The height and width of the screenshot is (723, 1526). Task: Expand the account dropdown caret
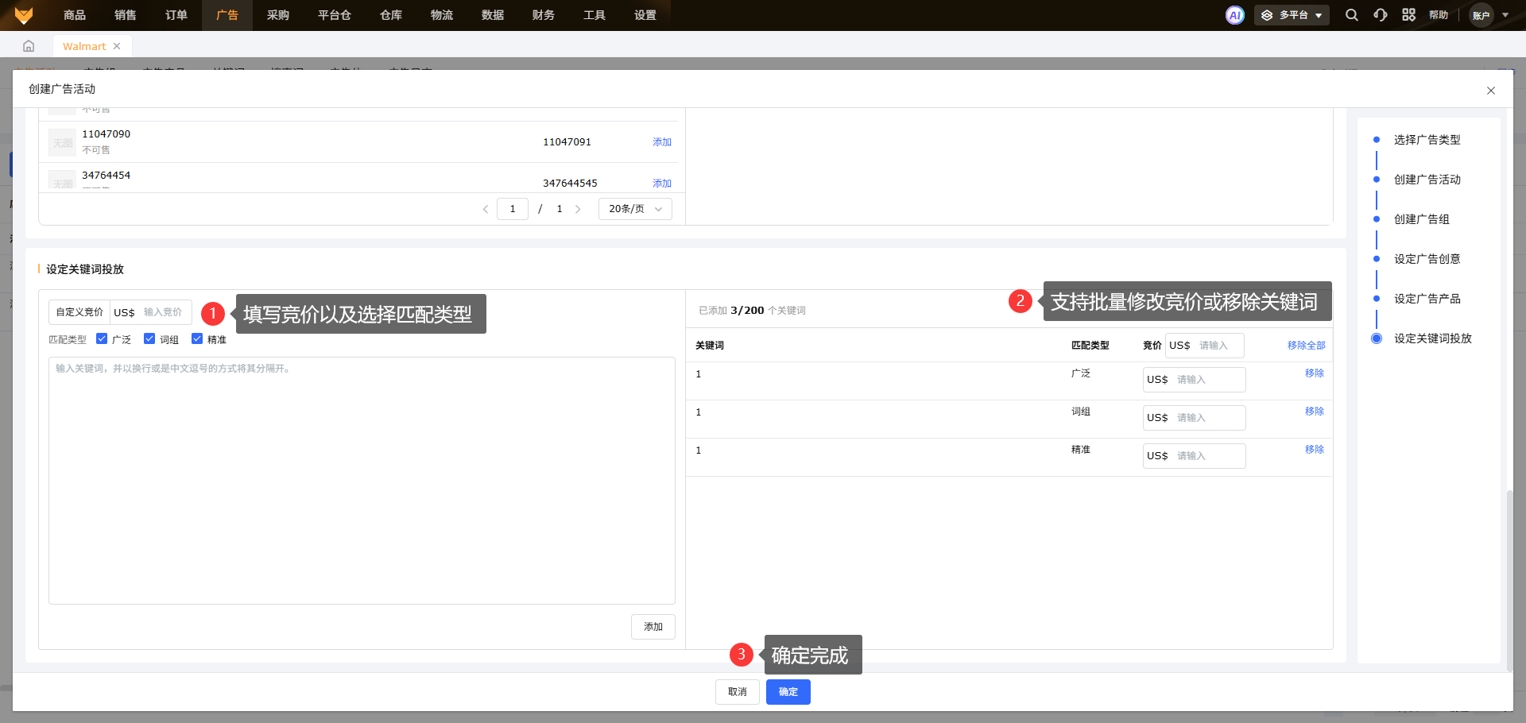[x=1505, y=15]
